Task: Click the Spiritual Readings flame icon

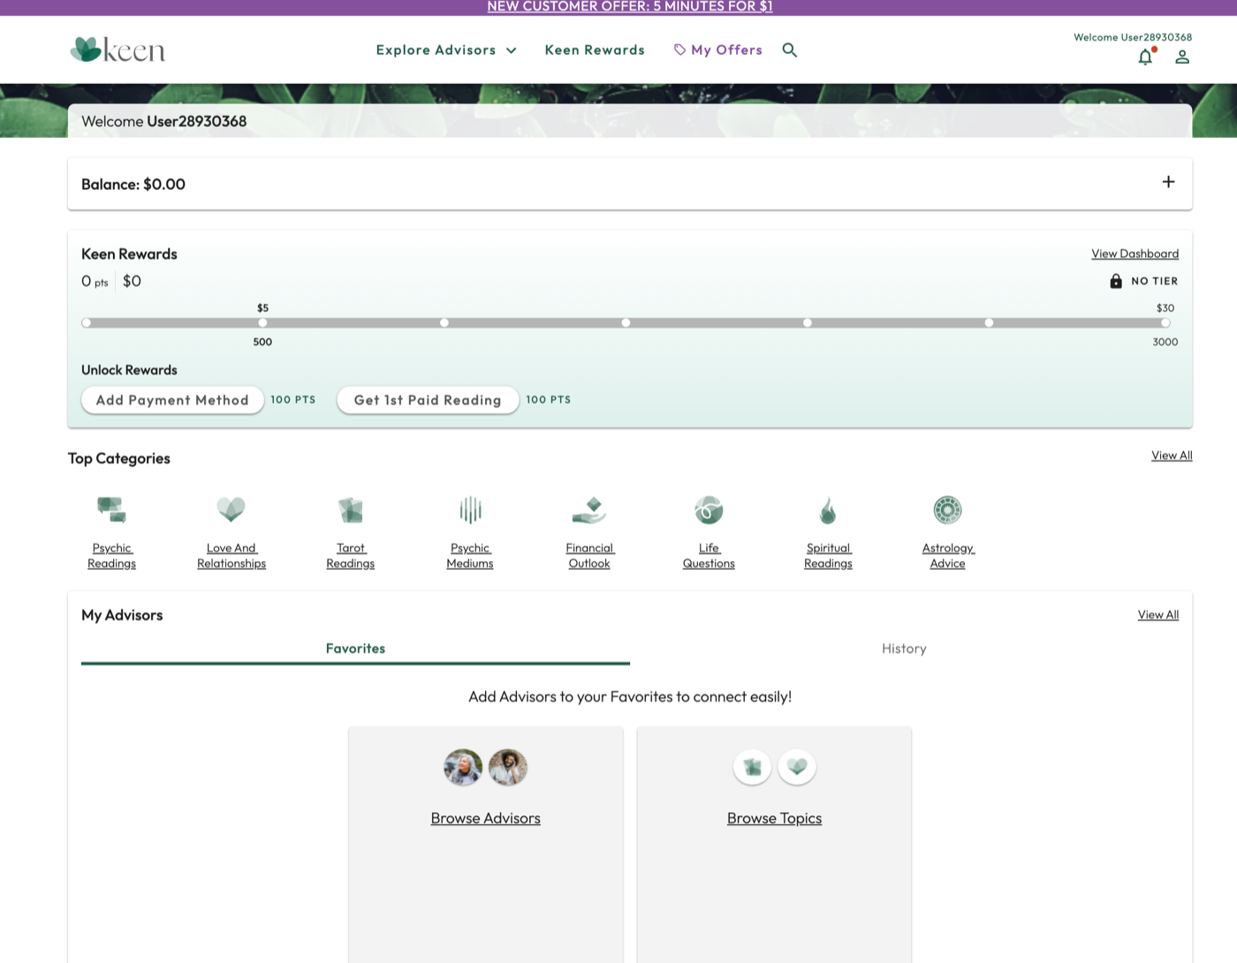Action: (828, 510)
